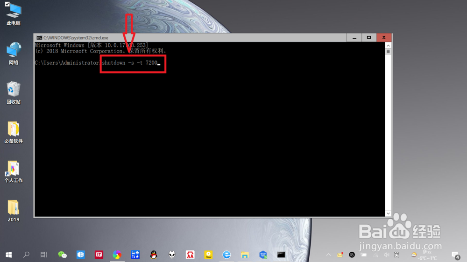Open the black round 路 tray icon

tap(352, 255)
